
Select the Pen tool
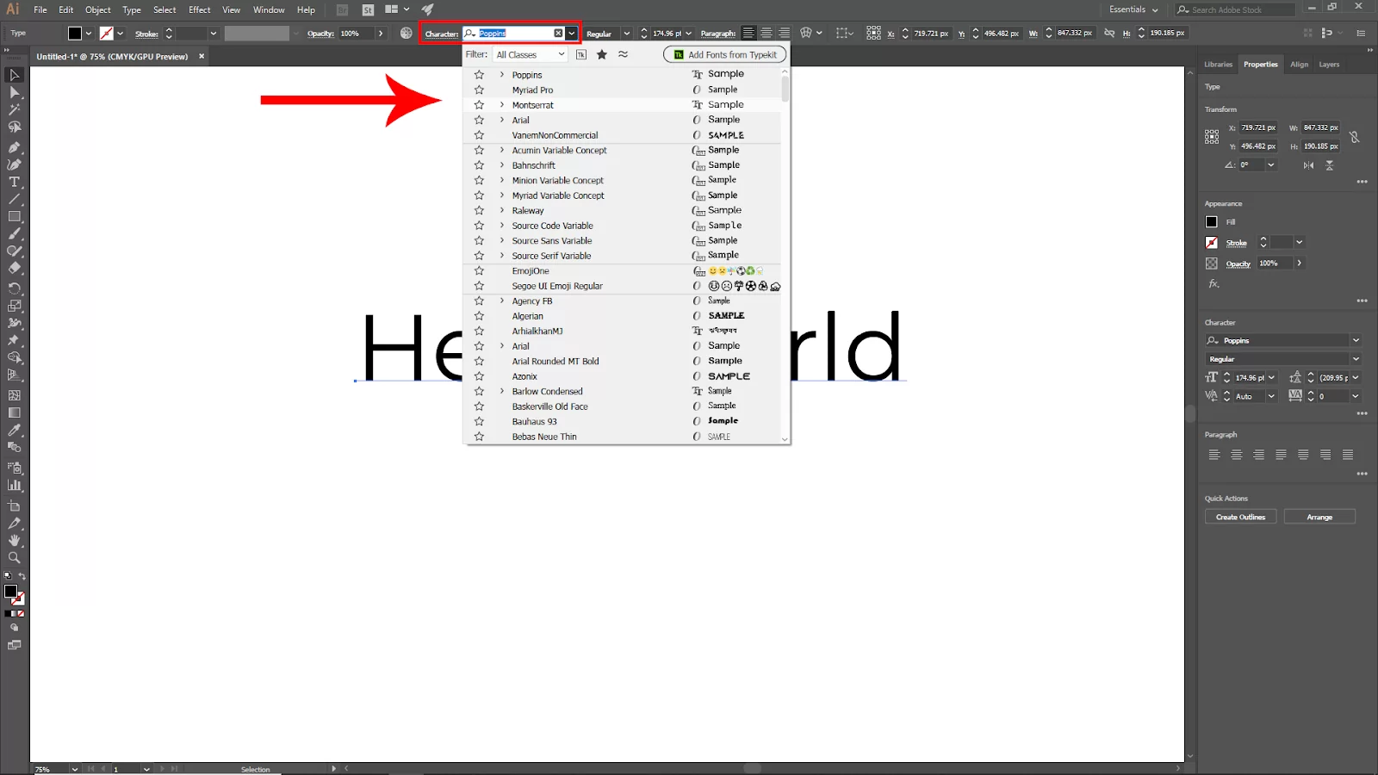15,147
